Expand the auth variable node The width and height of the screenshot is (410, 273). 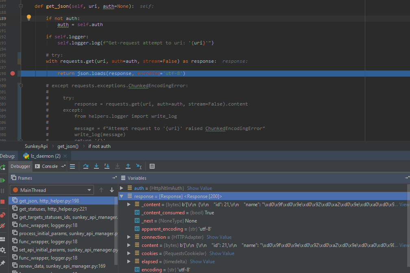pos(122,188)
